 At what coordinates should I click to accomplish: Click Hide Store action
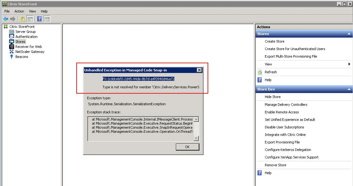click(x=273, y=97)
